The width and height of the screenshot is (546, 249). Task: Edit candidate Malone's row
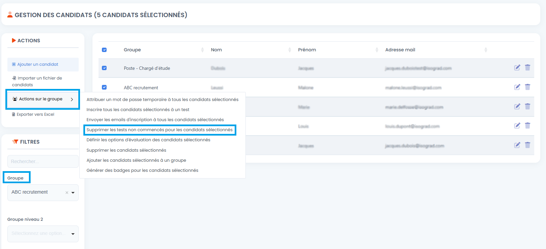(517, 87)
